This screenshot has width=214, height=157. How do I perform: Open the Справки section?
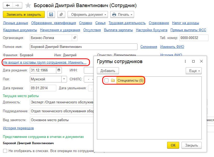(86, 23)
